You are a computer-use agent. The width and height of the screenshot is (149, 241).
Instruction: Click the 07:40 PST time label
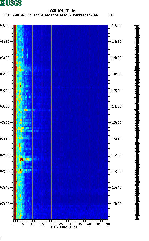(x=5, y=187)
